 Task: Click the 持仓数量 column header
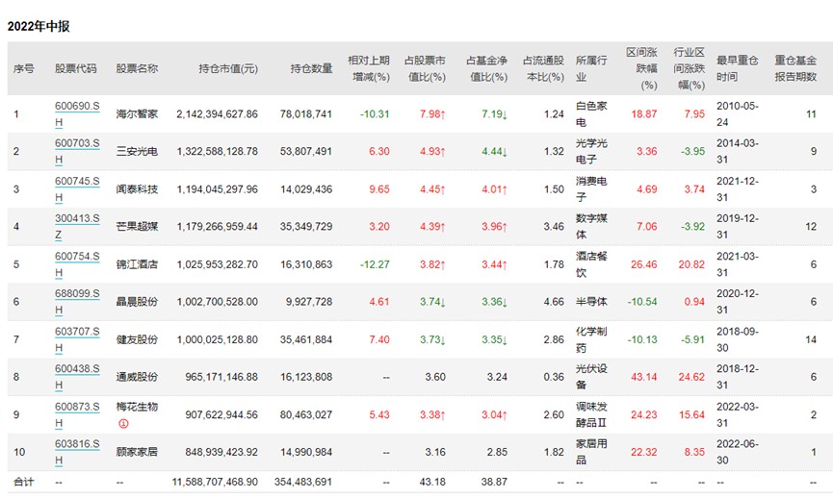coord(311,68)
